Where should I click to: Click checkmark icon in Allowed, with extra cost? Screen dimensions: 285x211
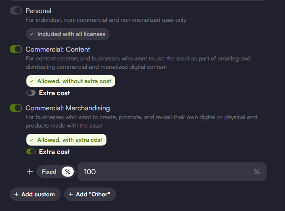pyautogui.click(x=31, y=140)
